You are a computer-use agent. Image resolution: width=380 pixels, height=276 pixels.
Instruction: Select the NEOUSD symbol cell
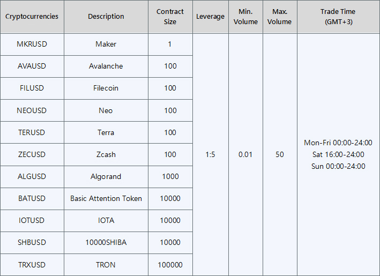pos(32,110)
